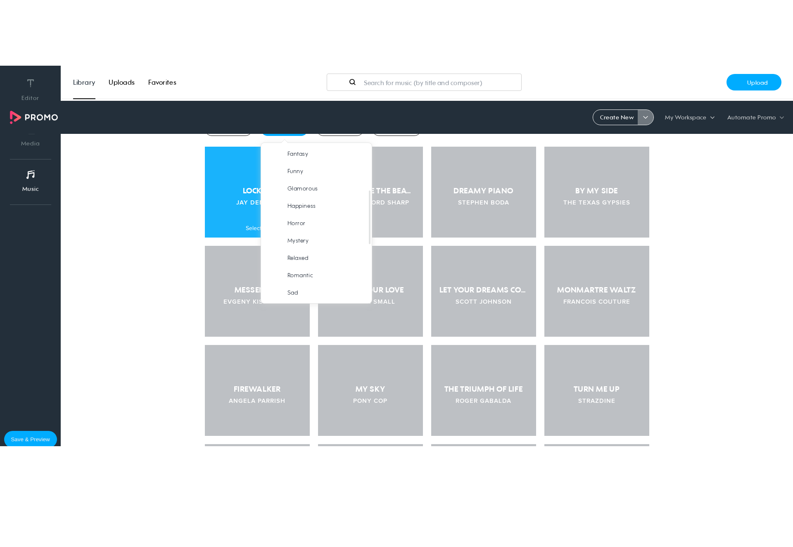Switch to the Favorites tab
This screenshot has width=793, height=547.
coord(162,82)
